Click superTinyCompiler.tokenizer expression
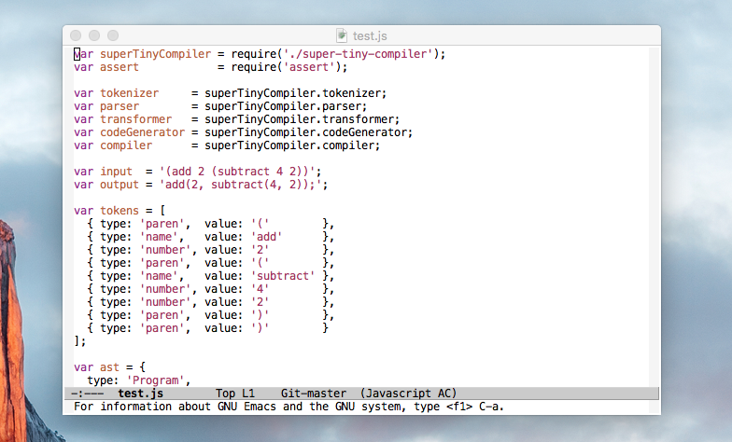The width and height of the screenshot is (732, 442). [293, 93]
